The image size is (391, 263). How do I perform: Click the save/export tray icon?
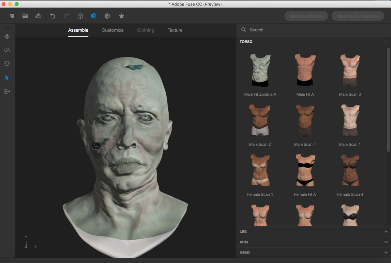tap(38, 16)
